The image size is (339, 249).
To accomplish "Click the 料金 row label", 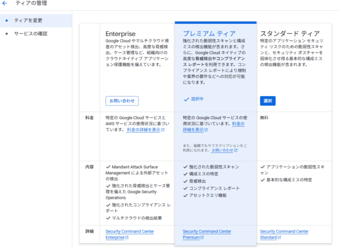I will point(89,118).
